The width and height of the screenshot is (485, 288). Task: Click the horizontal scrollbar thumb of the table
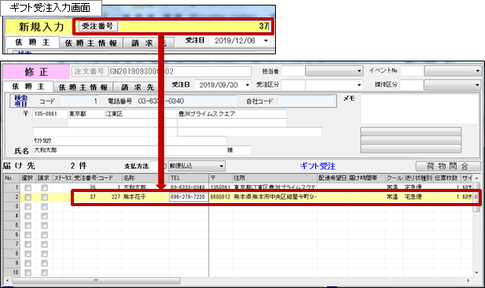pos(96,281)
